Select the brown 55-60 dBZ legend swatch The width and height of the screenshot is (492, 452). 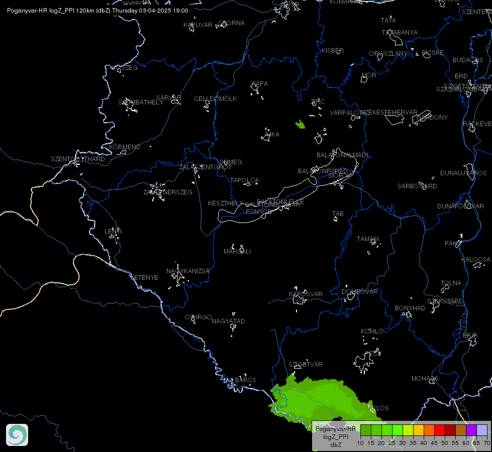tap(461, 430)
